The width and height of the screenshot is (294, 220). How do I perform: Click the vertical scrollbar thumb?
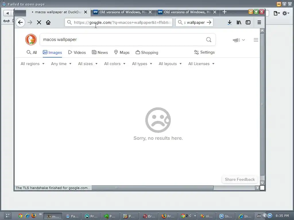(262, 104)
